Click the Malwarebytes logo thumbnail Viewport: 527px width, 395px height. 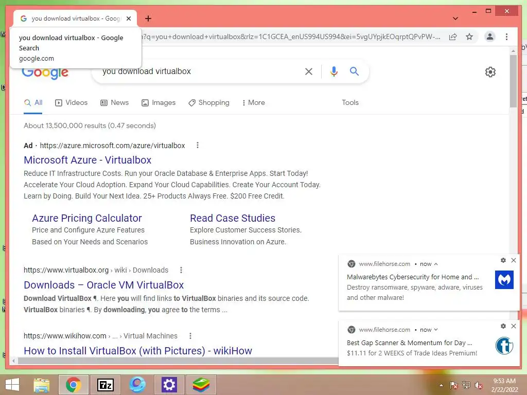(504, 280)
